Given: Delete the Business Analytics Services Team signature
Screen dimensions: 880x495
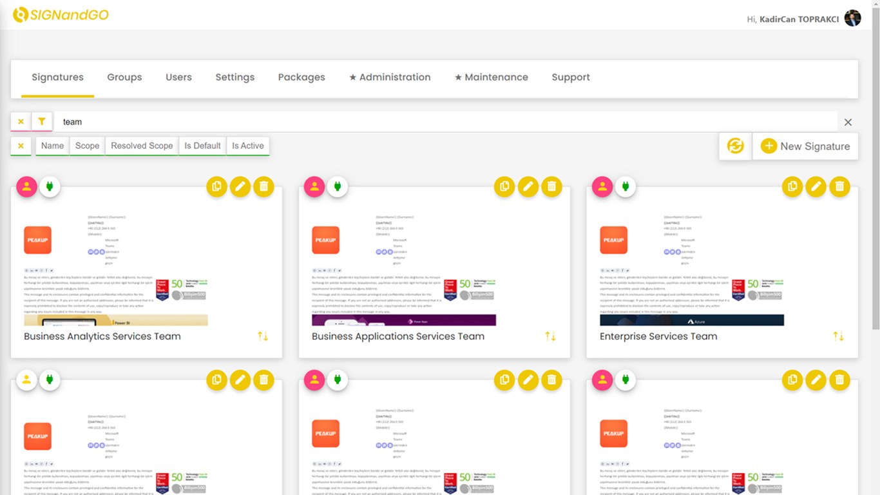Looking at the screenshot, I should pyautogui.click(x=263, y=187).
